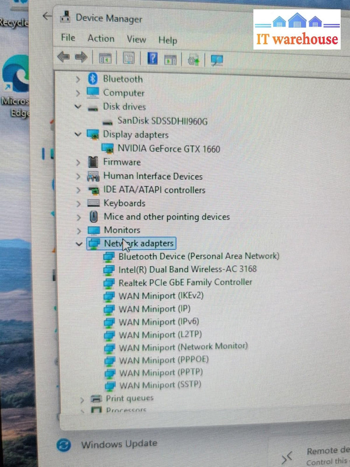
Task: Click the NVIDIA GeForce adapter icon
Action: tap(107, 148)
